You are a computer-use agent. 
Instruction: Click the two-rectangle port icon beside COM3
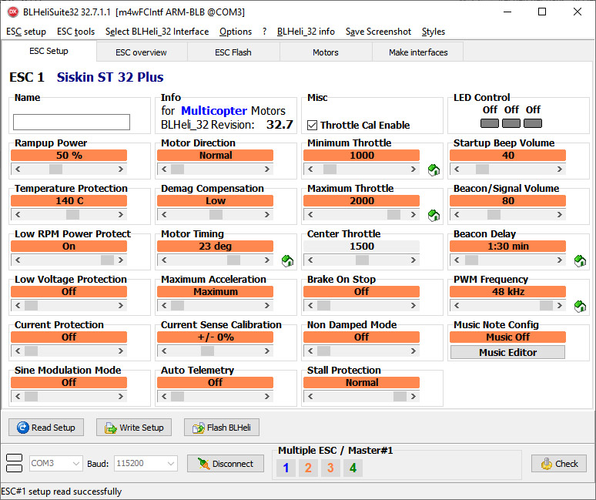coord(15,463)
